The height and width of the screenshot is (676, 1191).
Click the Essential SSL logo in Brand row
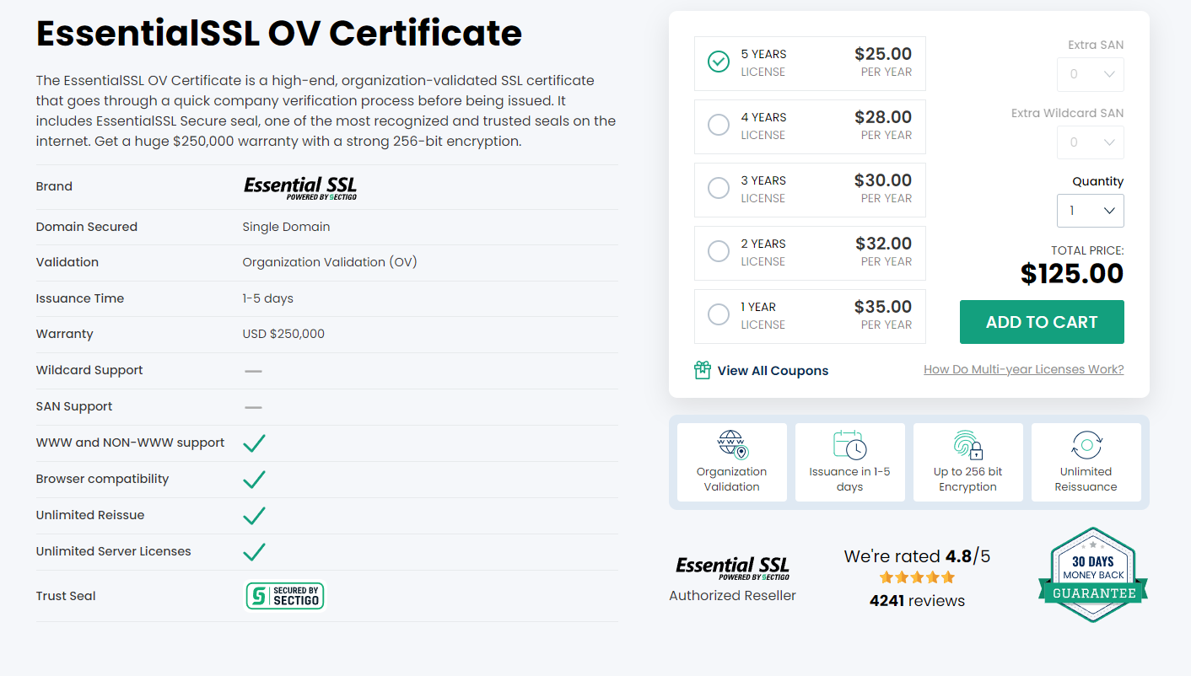click(x=299, y=187)
